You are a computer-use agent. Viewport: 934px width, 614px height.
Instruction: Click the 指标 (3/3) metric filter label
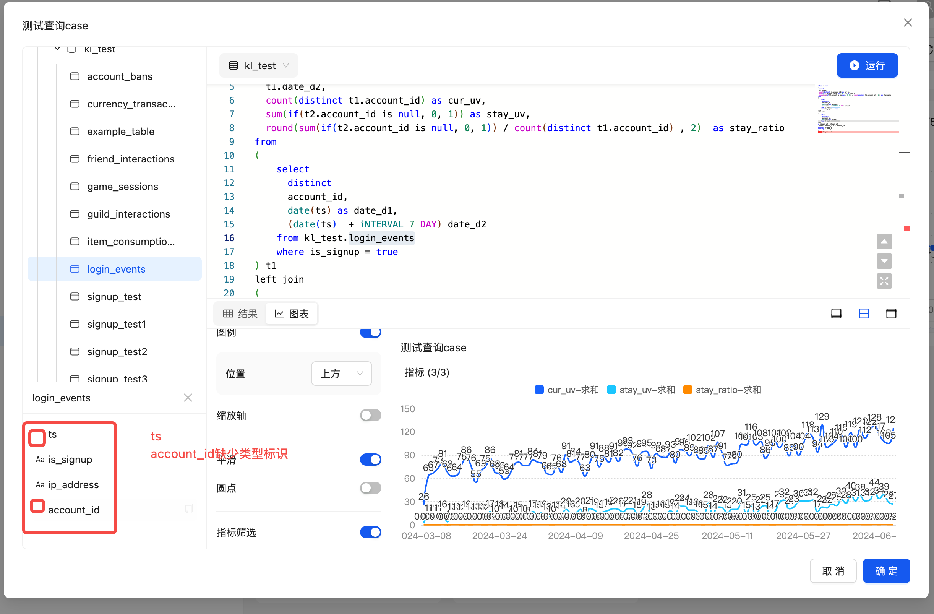pyautogui.click(x=426, y=372)
